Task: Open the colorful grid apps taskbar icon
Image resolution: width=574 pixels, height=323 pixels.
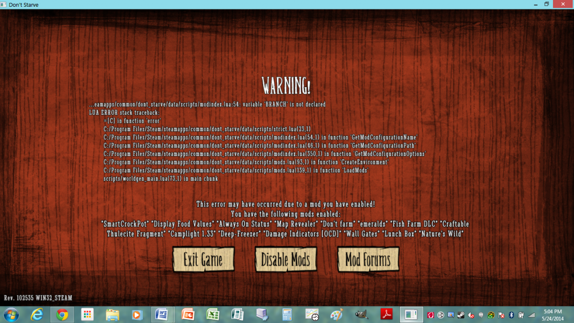Action: pyautogui.click(x=87, y=315)
